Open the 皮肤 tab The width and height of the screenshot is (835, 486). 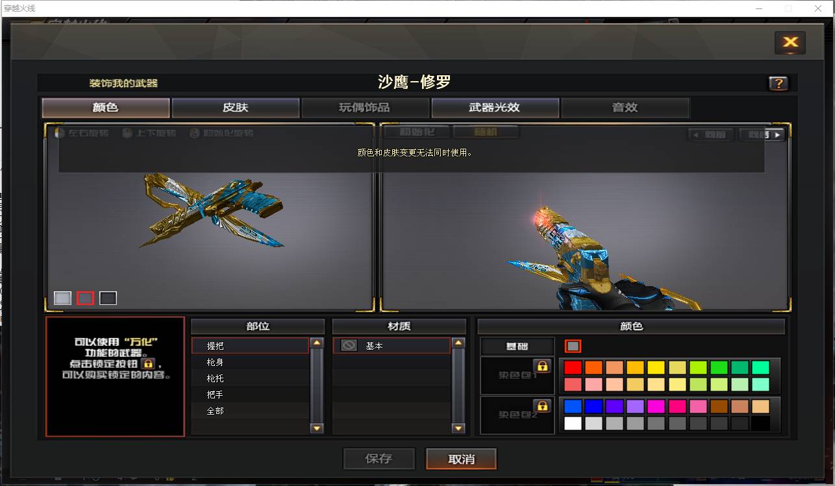tap(236, 108)
